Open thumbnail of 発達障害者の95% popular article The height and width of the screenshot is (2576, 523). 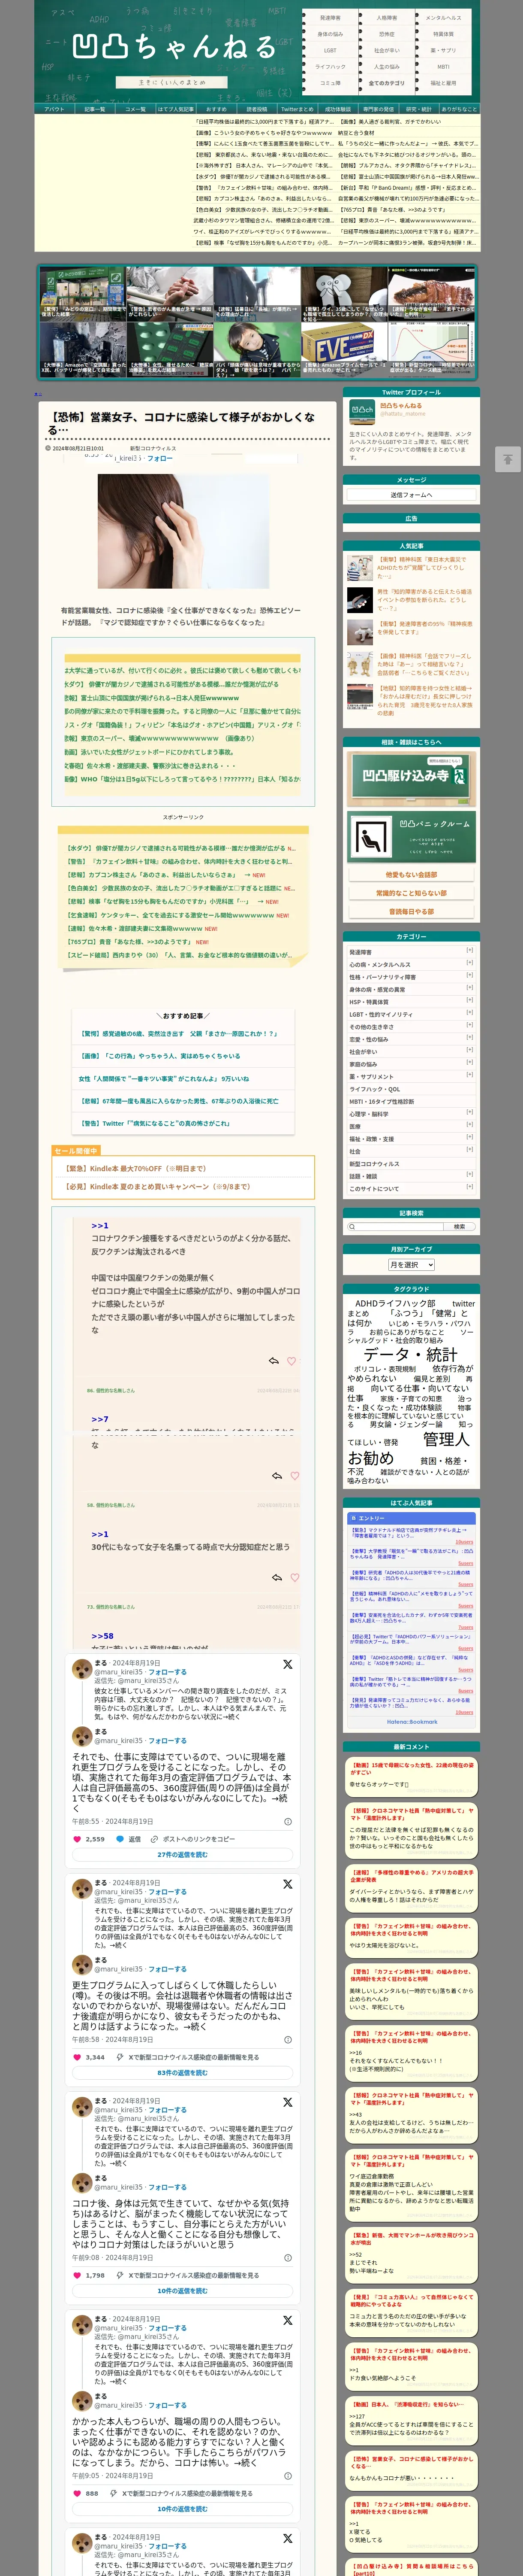click(x=360, y=632)
